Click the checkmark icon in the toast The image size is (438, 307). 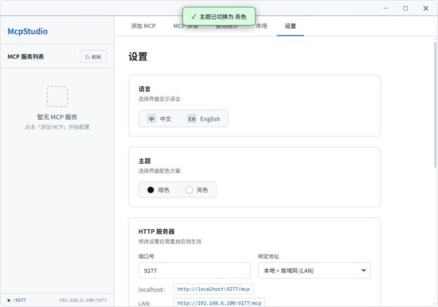point(193,17)
